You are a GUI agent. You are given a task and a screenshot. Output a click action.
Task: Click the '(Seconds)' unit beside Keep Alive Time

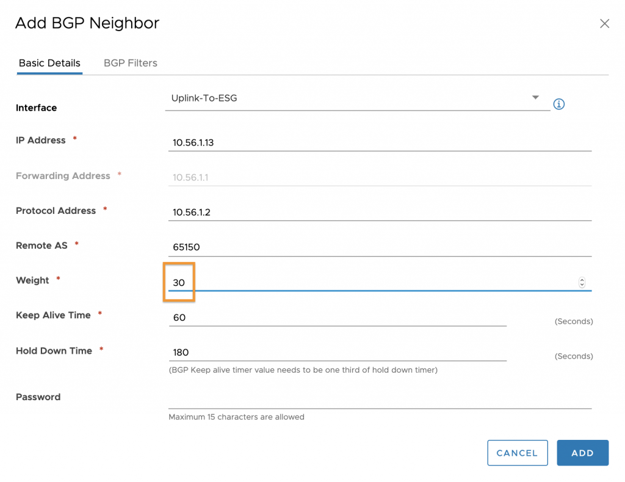pyautogui.click(x=574, y=321)
